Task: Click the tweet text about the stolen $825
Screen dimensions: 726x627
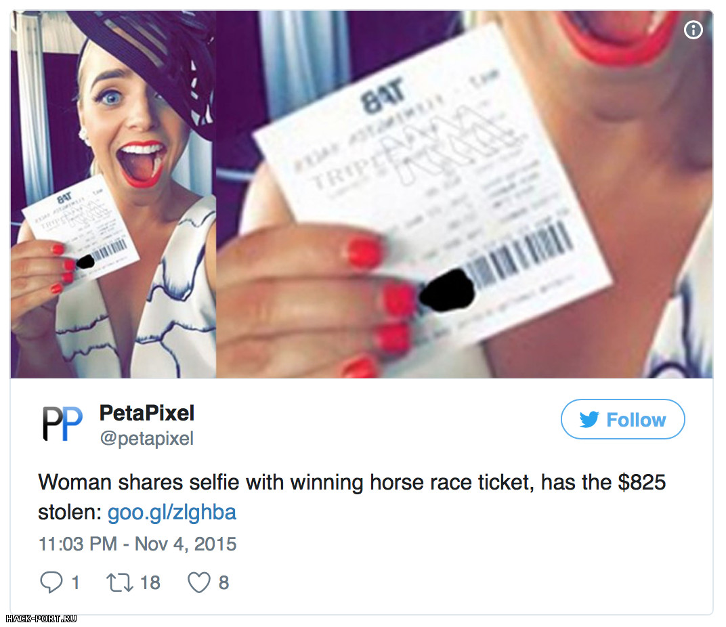Action: pyautogui.click(x=352, y=497)
